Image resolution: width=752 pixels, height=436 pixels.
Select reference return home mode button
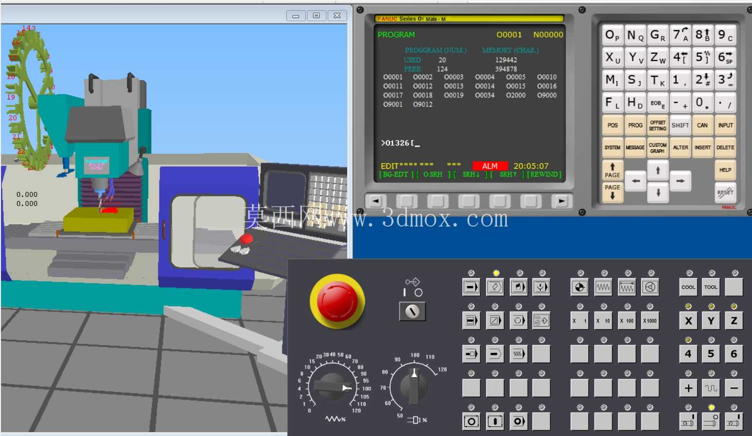click(x=579, y=287)
